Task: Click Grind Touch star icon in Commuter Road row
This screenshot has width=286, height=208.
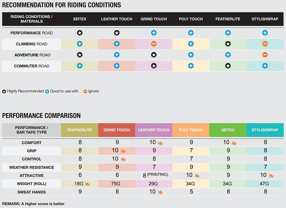Action: pos(154,66)
